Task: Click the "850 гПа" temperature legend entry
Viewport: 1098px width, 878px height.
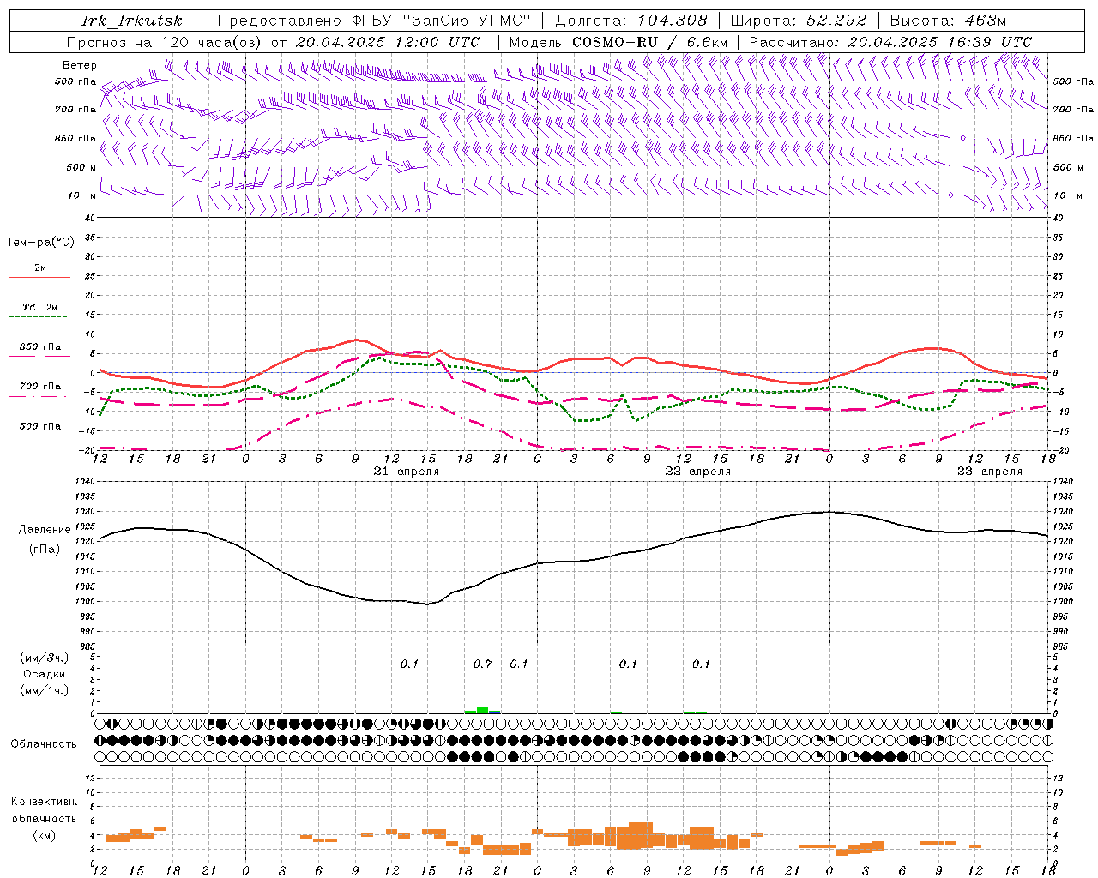Action: (40, 346)
